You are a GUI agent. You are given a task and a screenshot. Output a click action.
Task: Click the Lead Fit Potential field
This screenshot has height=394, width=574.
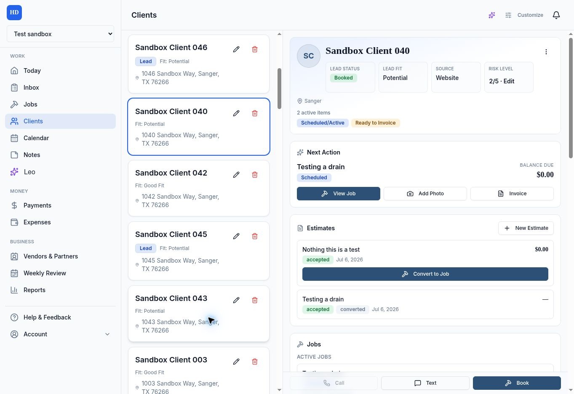(403, 77)
